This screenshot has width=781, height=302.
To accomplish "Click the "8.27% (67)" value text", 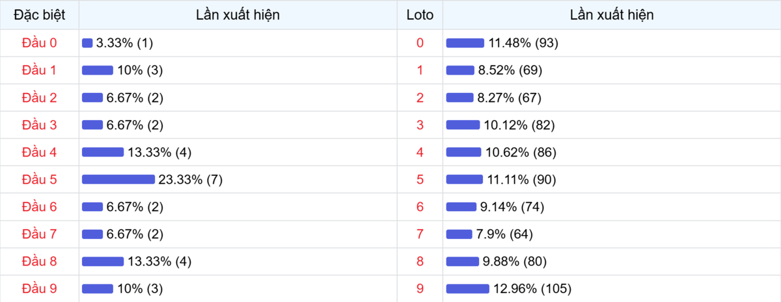I will (510, 98).
